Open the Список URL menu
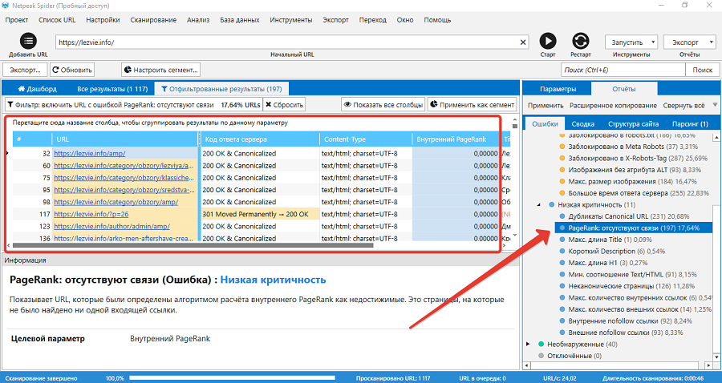 click(57, 20)
